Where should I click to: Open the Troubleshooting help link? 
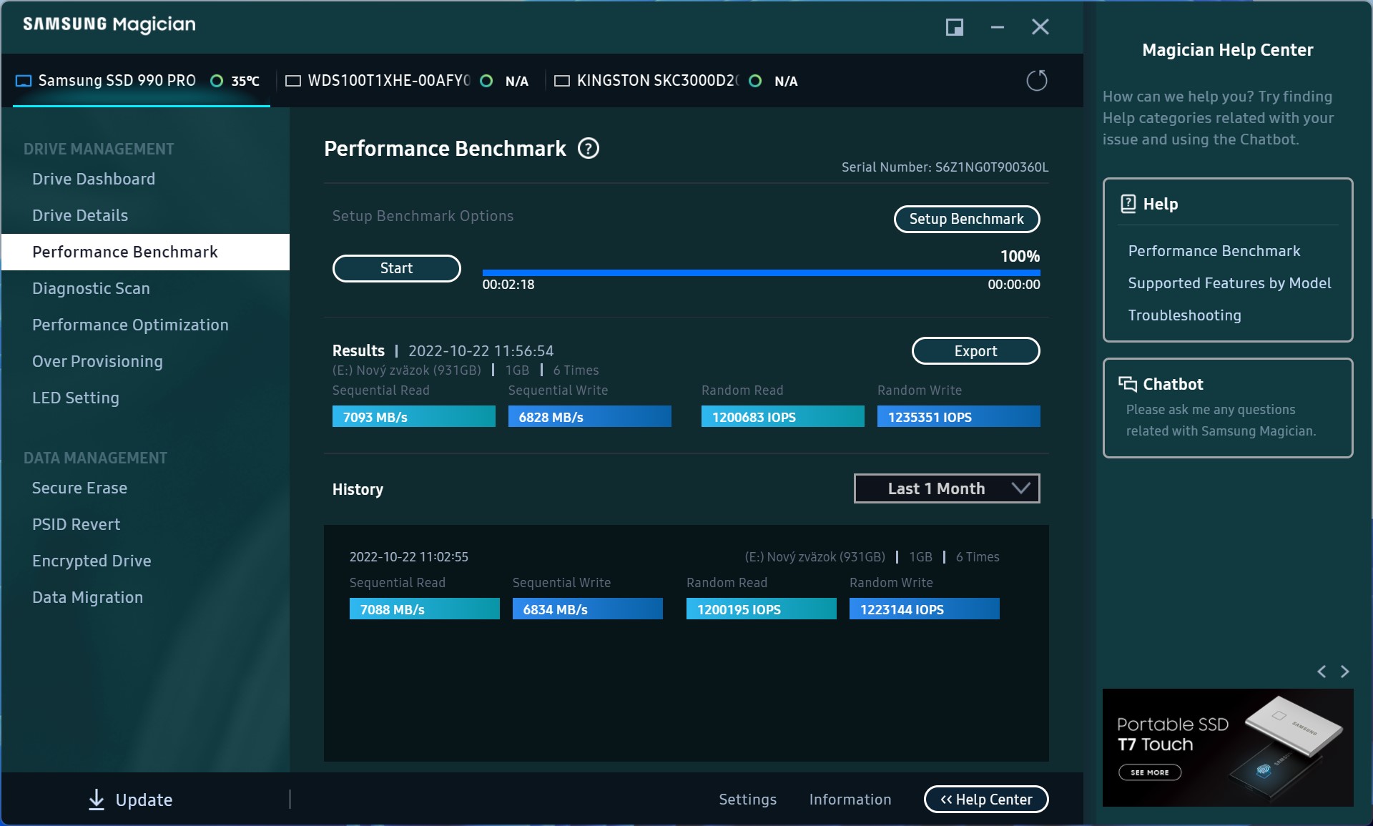coord(1184,315)
